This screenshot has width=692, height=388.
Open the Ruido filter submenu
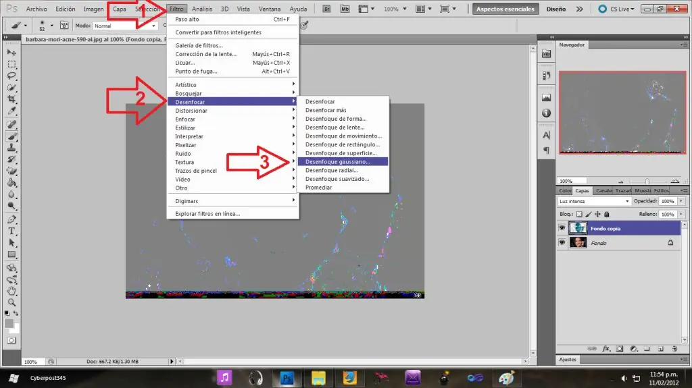[232, 153]
